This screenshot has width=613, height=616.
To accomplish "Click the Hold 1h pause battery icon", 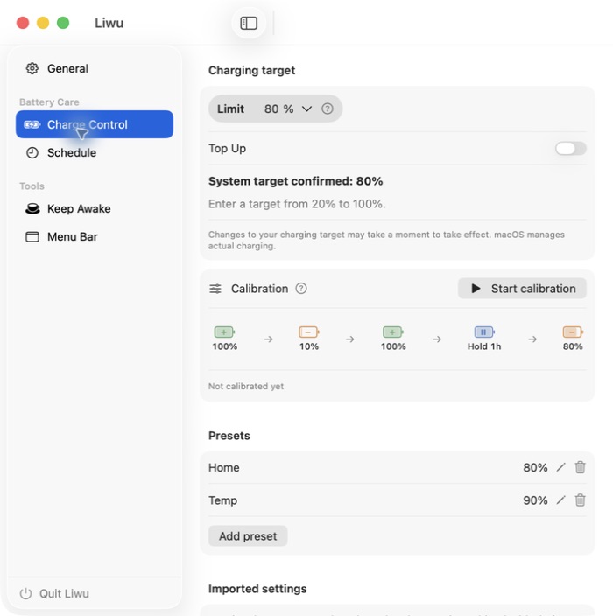I will click(484, 332).
